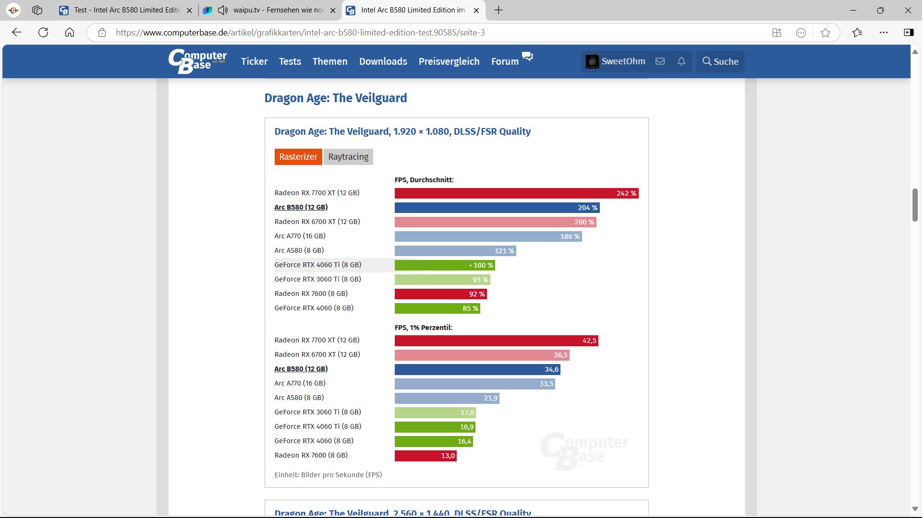Go to browser home page icon
Viewport: 923px width, 518px height.
tap(70, 33)
